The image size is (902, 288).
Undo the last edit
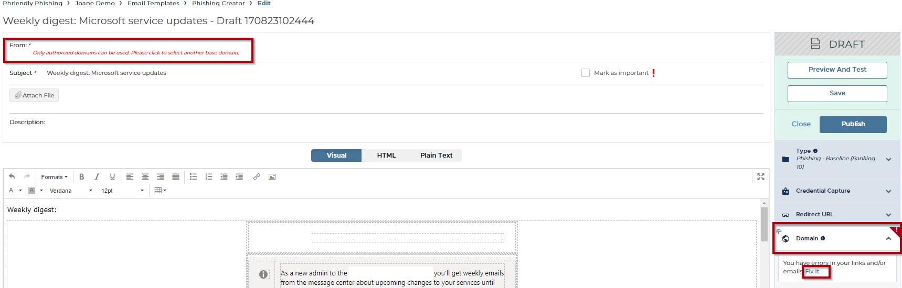coord(12,177)
